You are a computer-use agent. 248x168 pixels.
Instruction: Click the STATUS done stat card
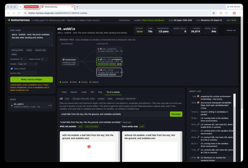139,30
